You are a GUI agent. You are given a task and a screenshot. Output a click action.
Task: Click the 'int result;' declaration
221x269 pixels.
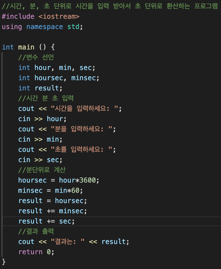point(40,88)
